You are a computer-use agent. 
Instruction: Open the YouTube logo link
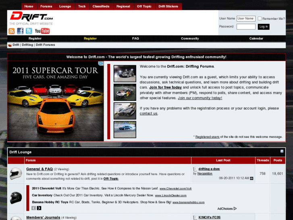pos(42,31)
